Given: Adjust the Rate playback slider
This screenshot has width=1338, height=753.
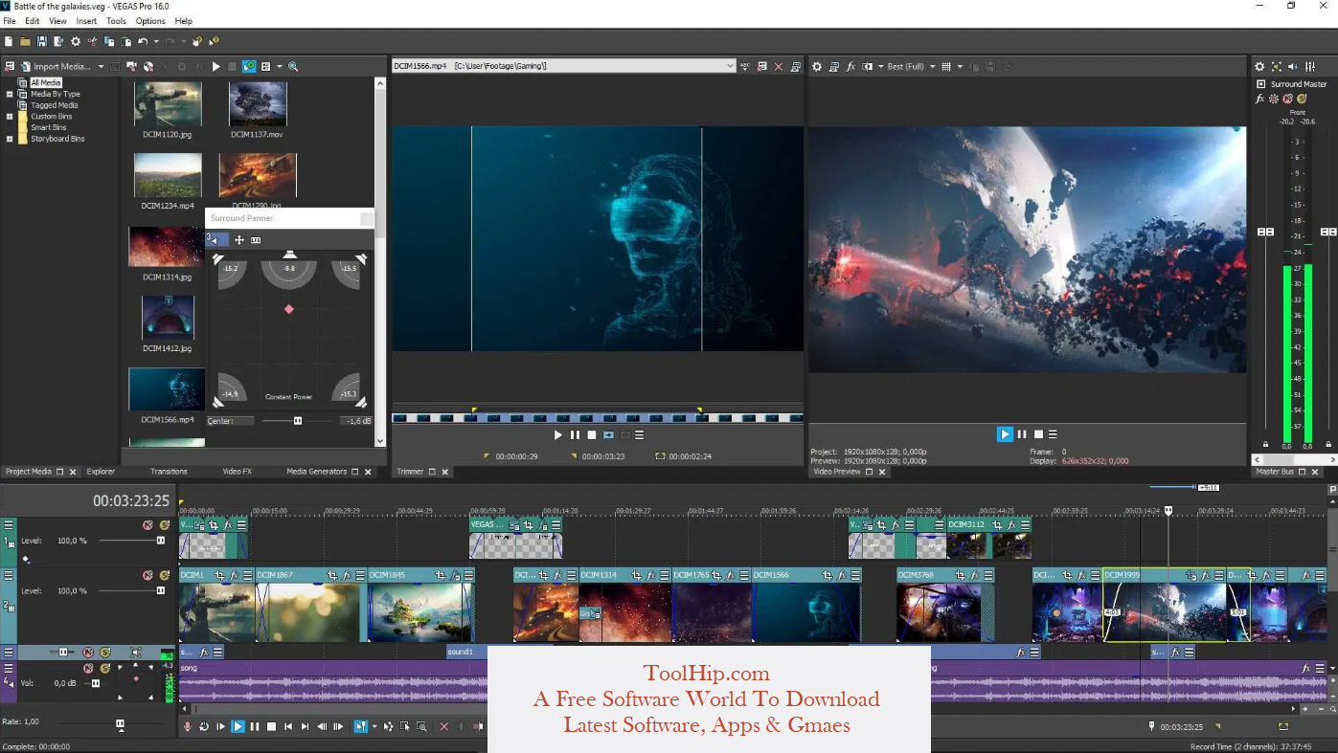Looking at the screenshot, I should (121, 724).
